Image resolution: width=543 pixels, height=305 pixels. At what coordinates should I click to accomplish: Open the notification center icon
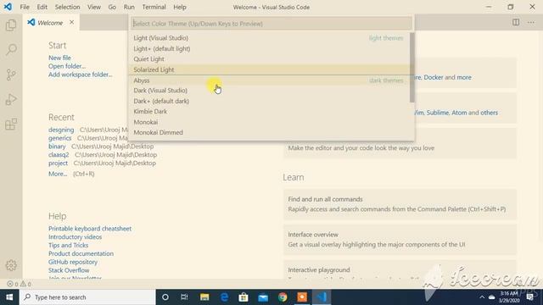[x=529, y=297]
